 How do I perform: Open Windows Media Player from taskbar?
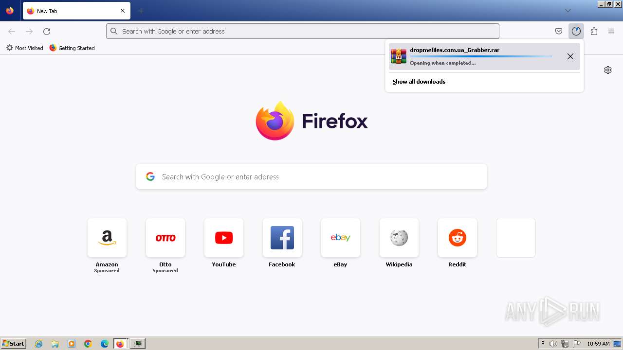pos(72,344)
